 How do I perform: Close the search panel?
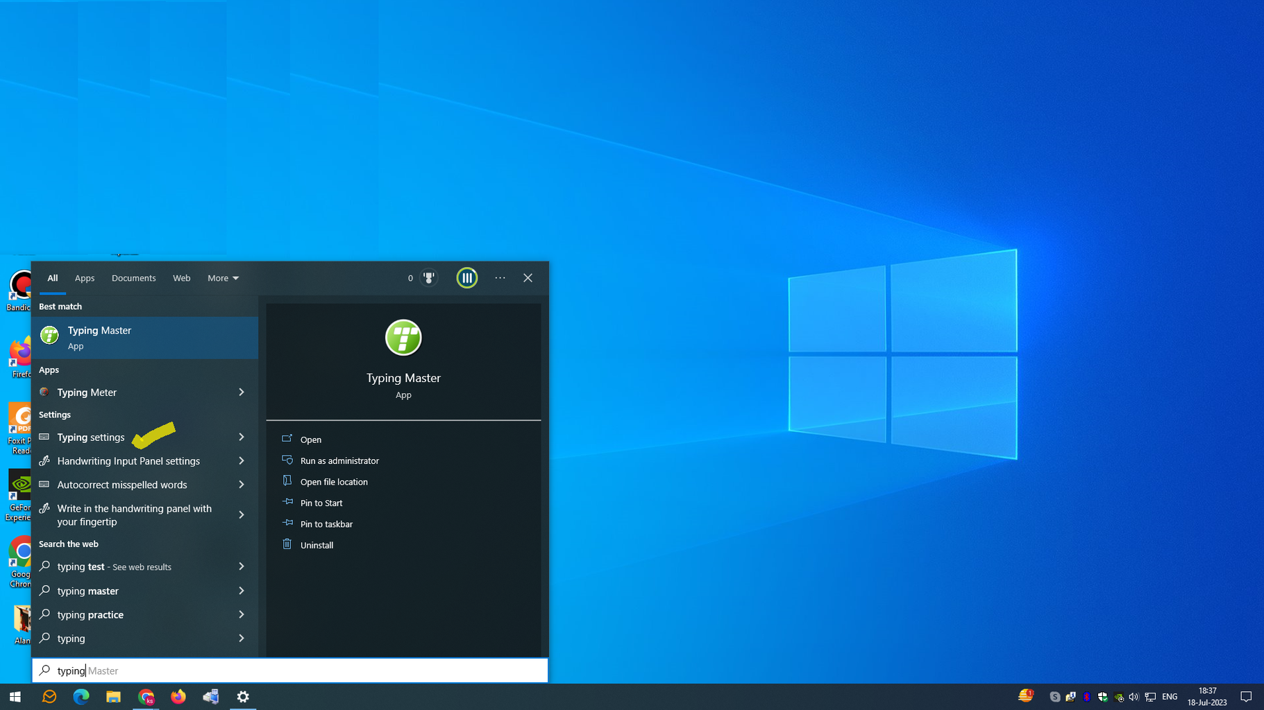528,278
